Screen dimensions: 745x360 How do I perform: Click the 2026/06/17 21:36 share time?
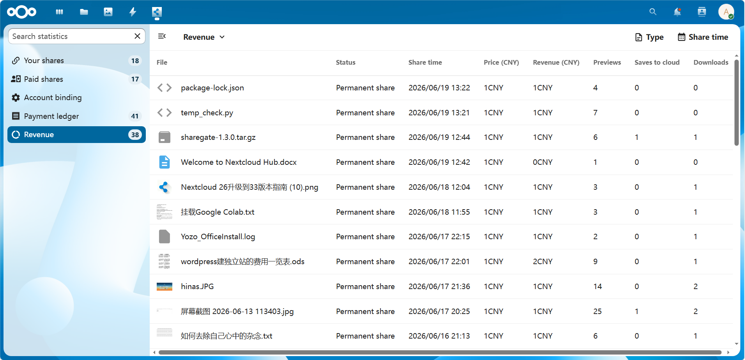439,286
